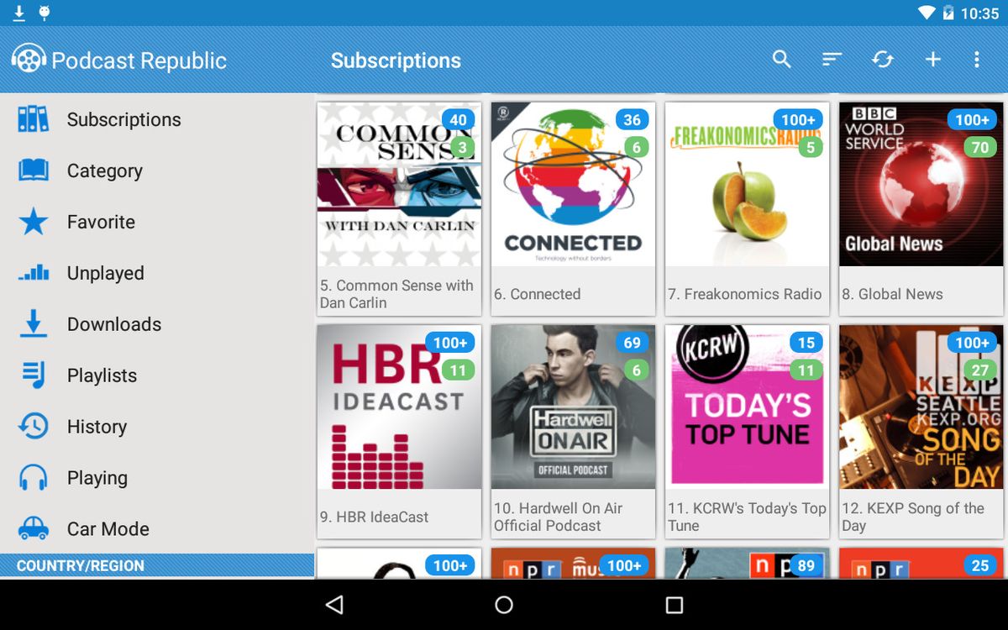Show Unplayed episodes

click(x=106, y=273)
